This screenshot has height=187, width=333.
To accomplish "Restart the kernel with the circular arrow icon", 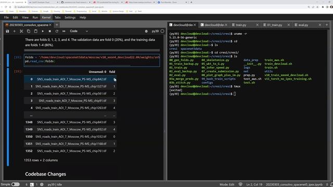I will coord(57,31).
